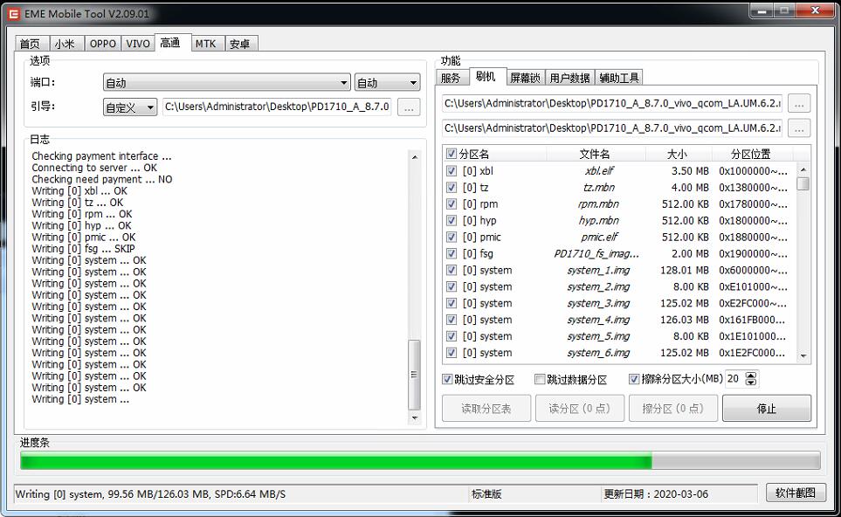Viewport: 841px width, 517px height.
Task: Select the PD1710_fs_imag... file name cell
Action: click(596, 253)
